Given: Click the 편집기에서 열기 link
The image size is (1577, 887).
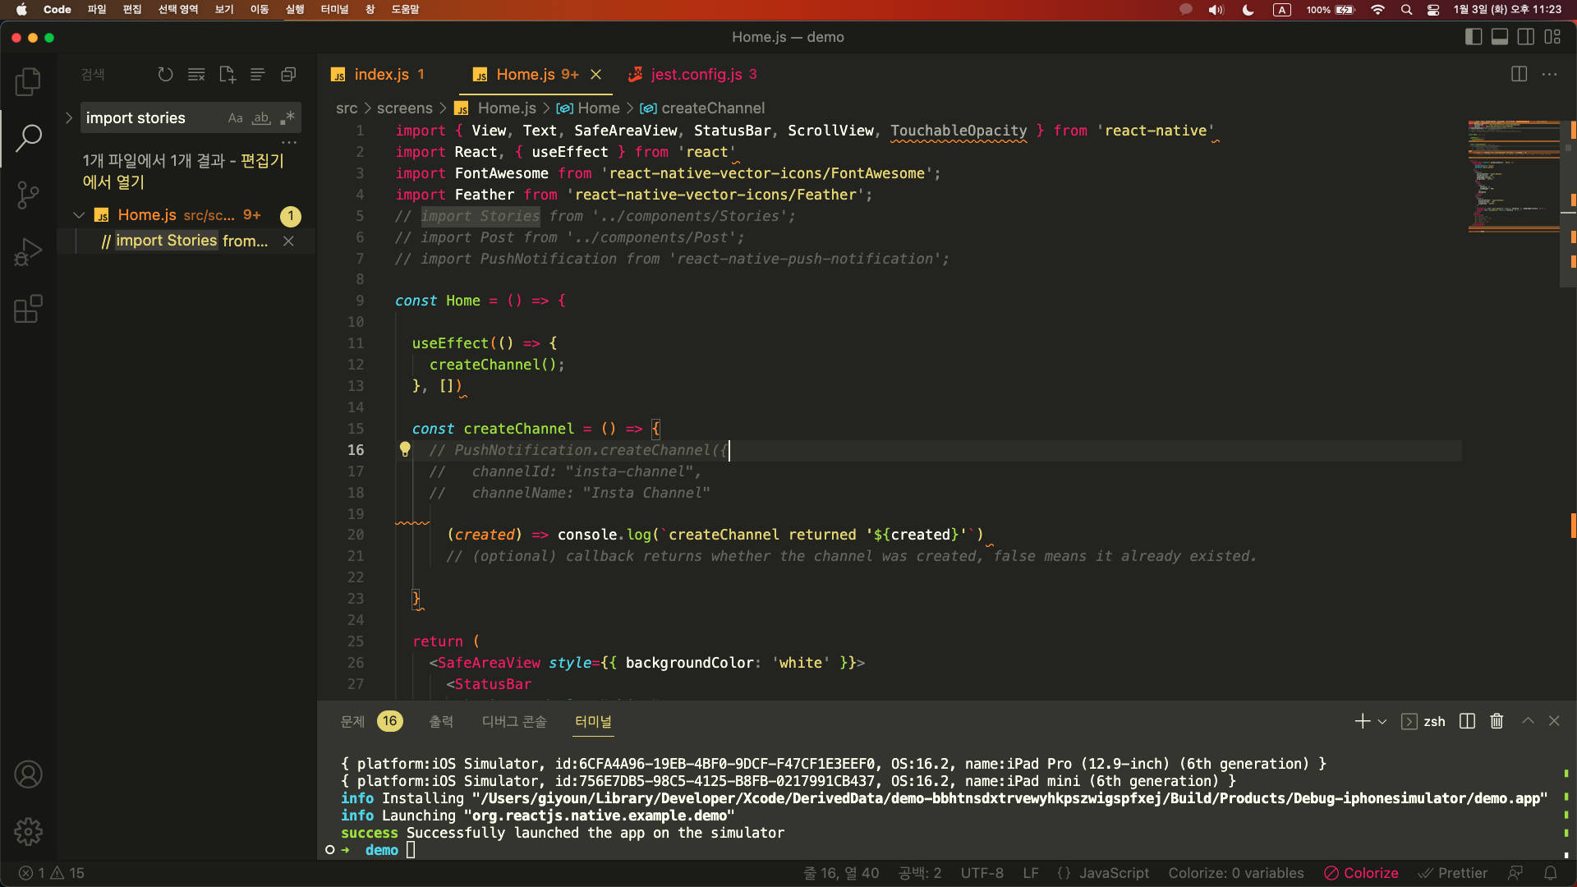Looking at the screenshot, I should [x=182, y=171].
